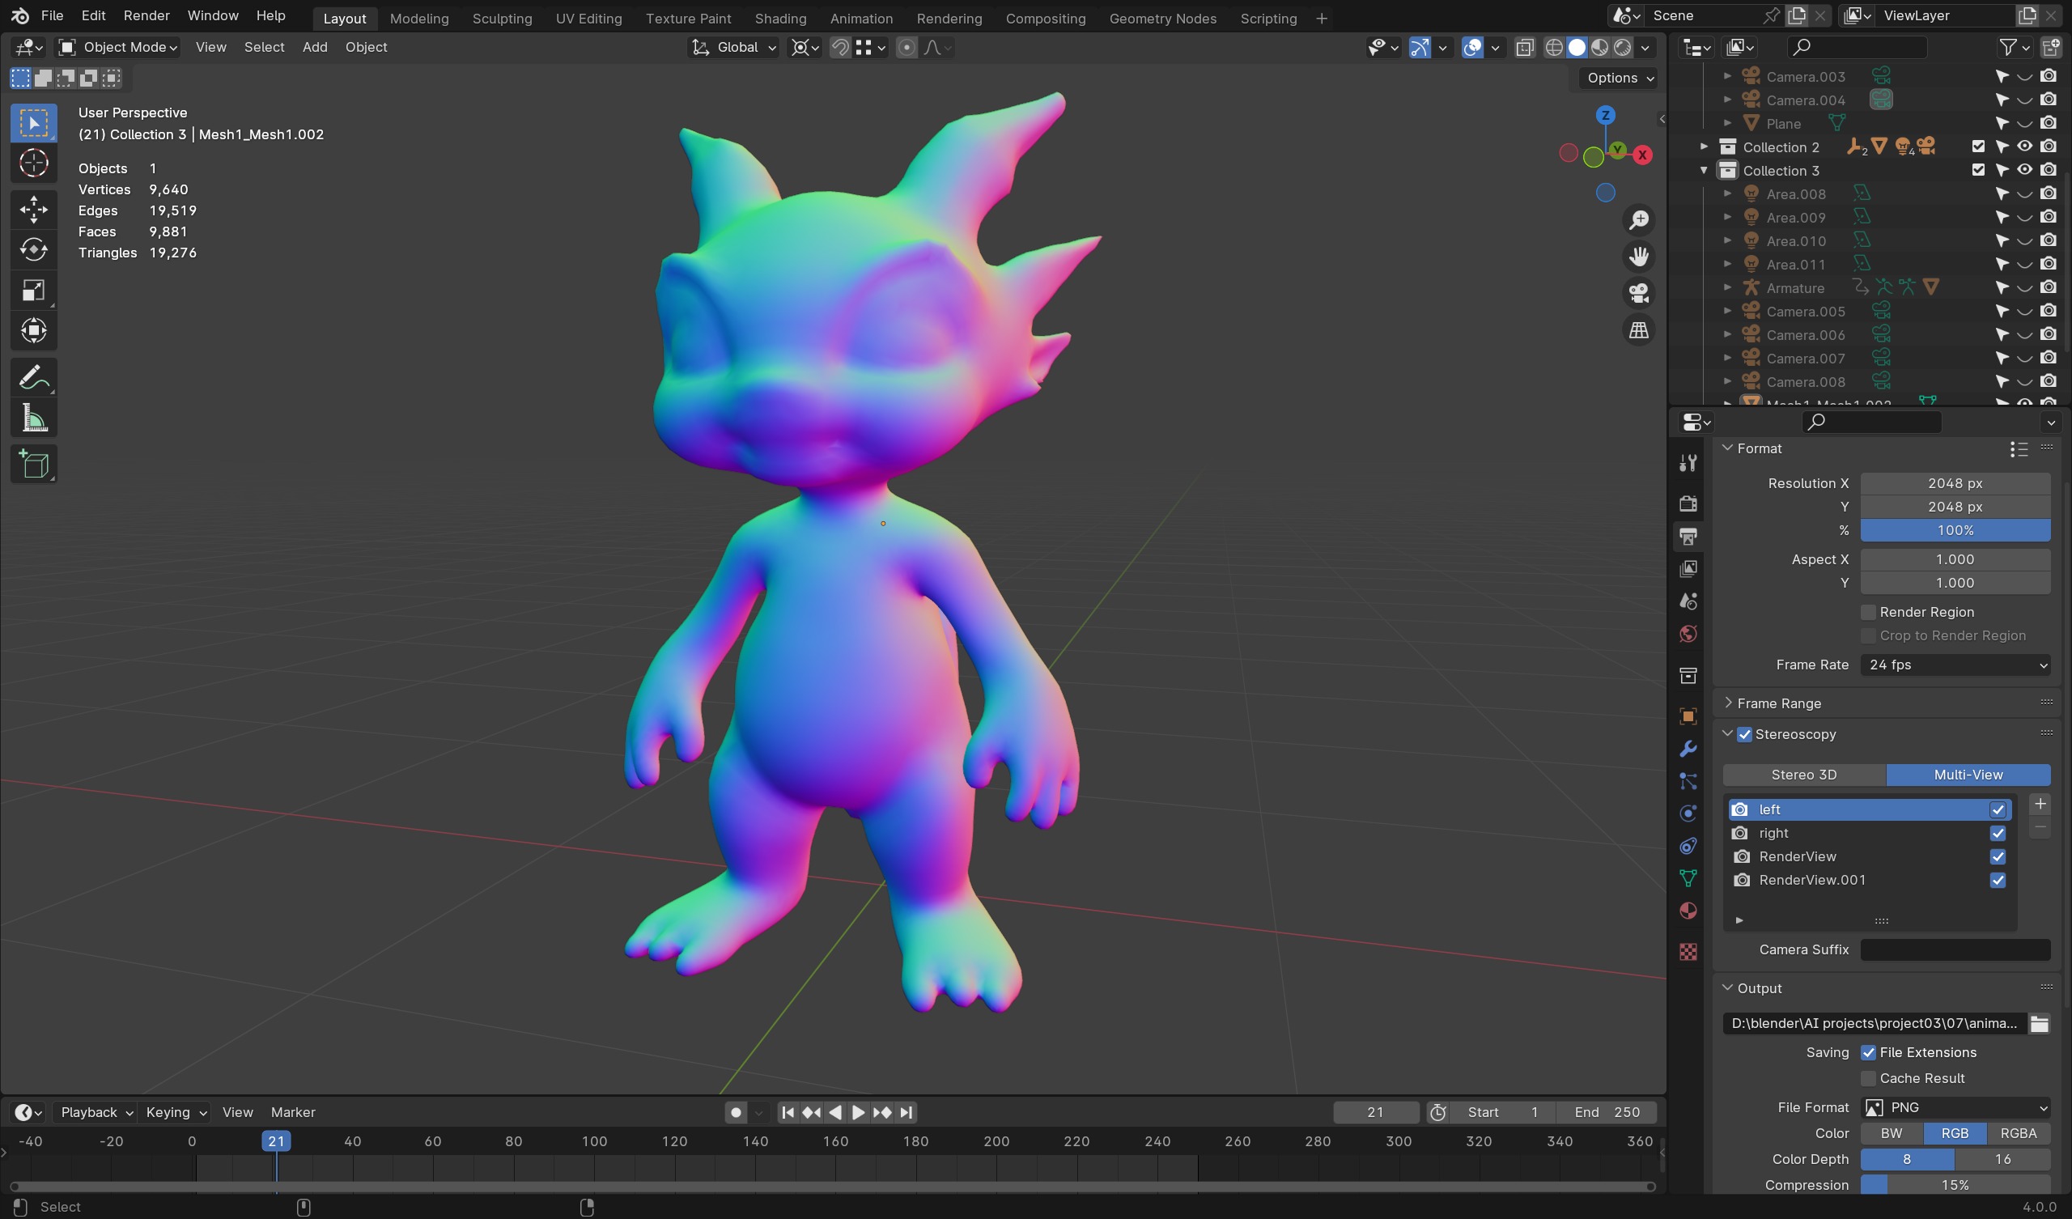The height and width of the screenshot is (1219, 2072).
Task: Activate the Rotate tool
Action: pos(34,249)
